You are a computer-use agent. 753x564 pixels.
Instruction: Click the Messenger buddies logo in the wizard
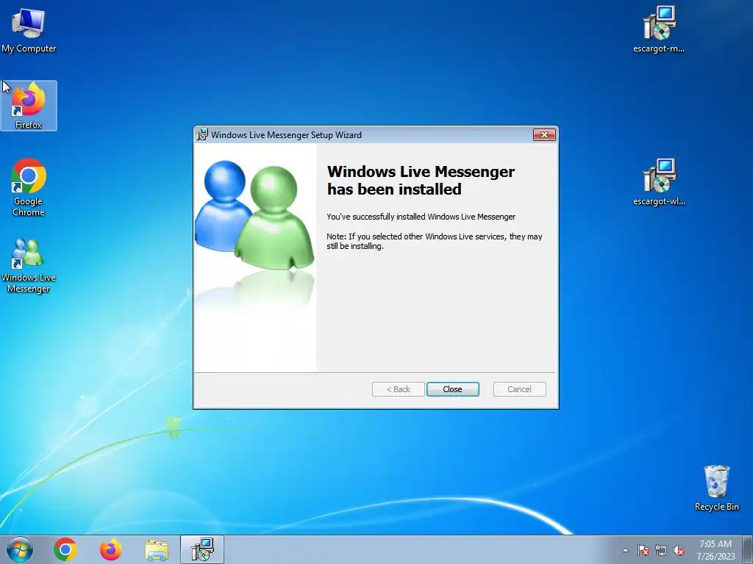tap(254, 215)
